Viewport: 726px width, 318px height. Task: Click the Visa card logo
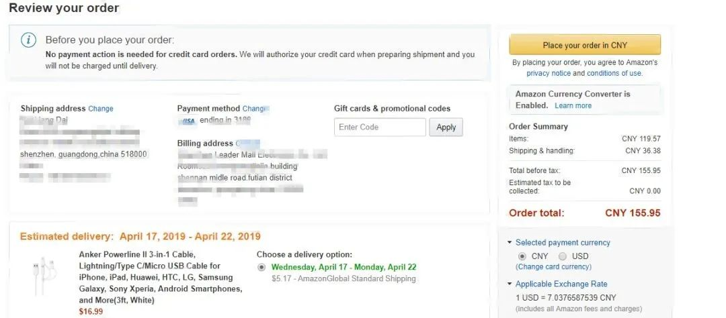click(186, 121)
